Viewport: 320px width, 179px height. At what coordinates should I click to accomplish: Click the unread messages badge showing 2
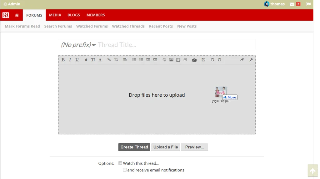[298, 4]
